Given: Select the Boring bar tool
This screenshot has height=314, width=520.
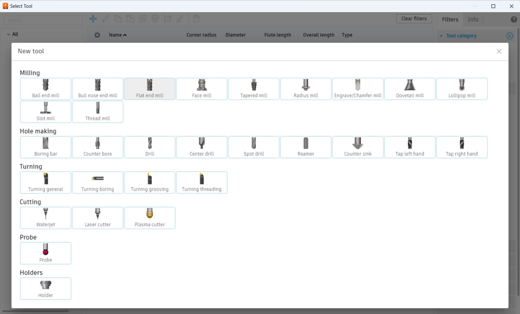Looking at the screenshot, I should (x=46, y=147).
